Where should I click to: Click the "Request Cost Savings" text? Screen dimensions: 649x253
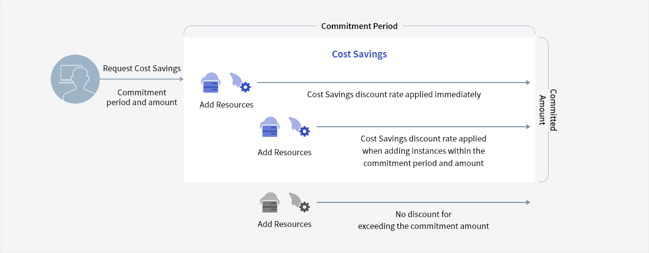[142, 68]
